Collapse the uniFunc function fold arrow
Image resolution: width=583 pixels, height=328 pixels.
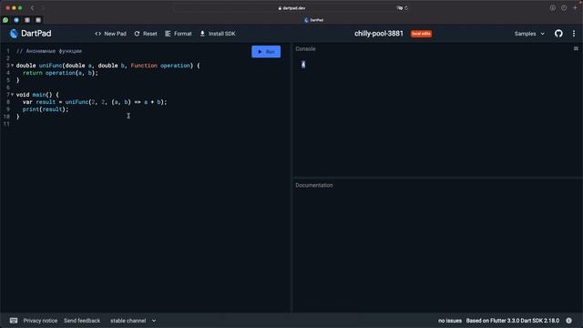[12, 66]
